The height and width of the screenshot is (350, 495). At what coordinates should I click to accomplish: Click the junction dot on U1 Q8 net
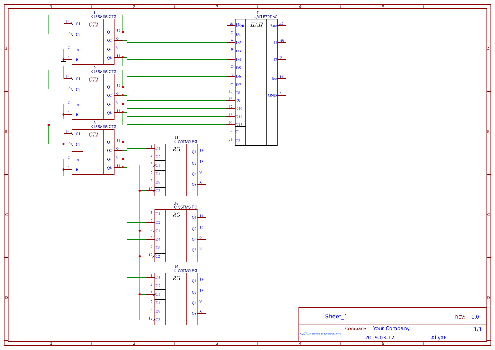122,58
